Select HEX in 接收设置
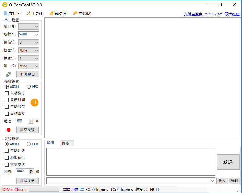The width and height of the screenshot is (242, 193). 32,87
